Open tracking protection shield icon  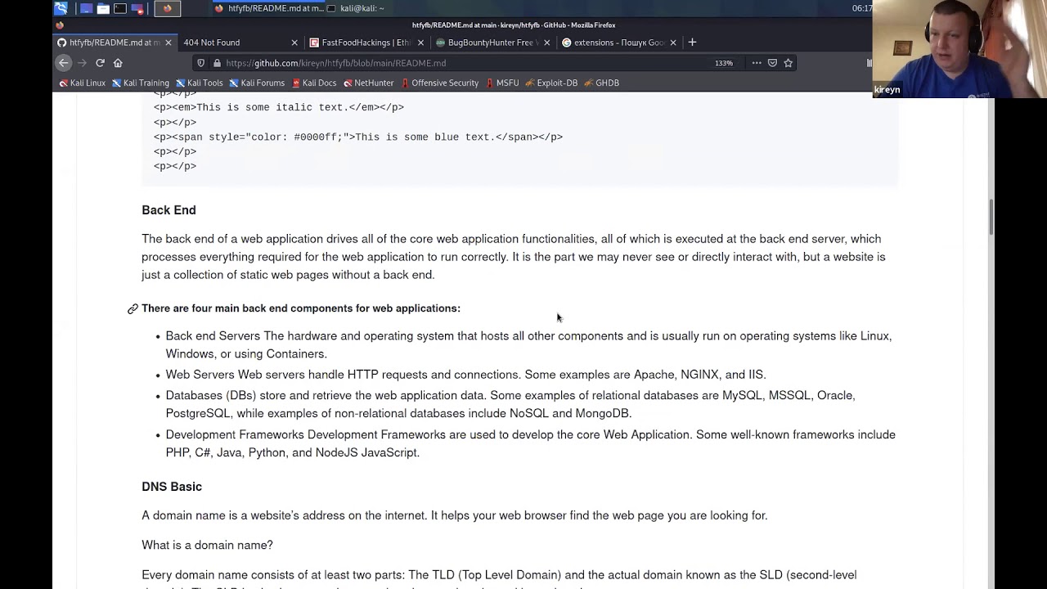201,63
